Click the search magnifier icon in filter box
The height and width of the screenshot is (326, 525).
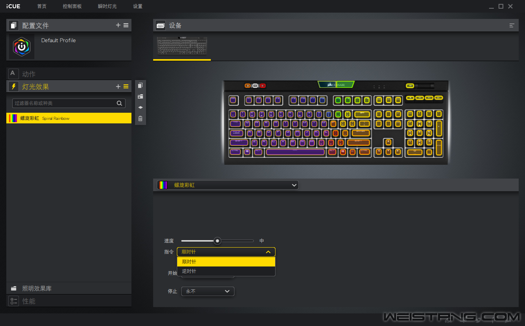coord(119,103)
